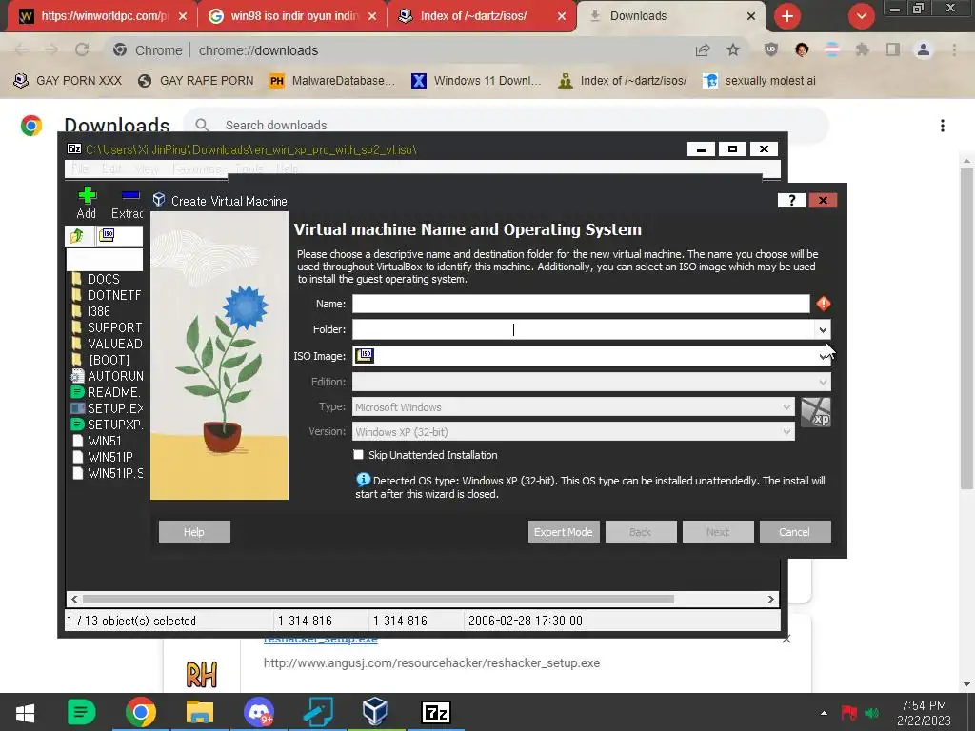The width and height of the screenshot is (975, 731).
Task: Open the MalwareDatabase bookmark
Action: tap(332, 81)
